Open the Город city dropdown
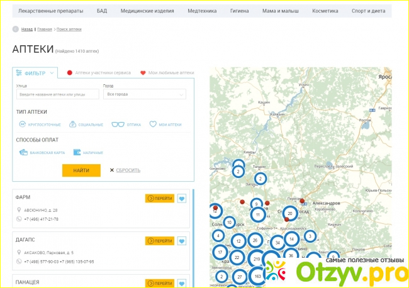This screenshot has height=288, width=409. (145, 94)
